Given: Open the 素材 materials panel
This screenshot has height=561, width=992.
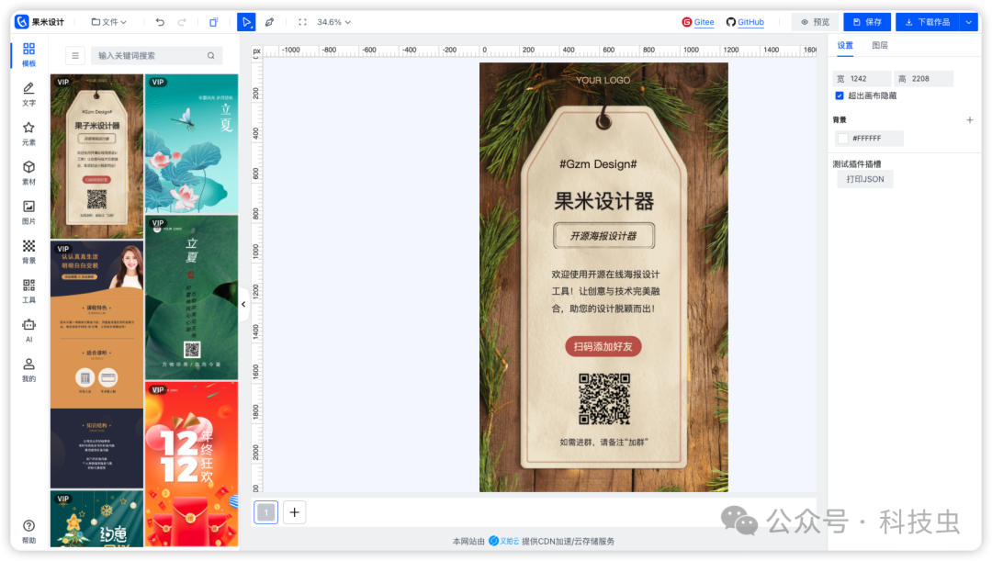Looking at the screenshot, I should [x=28, y=173].
